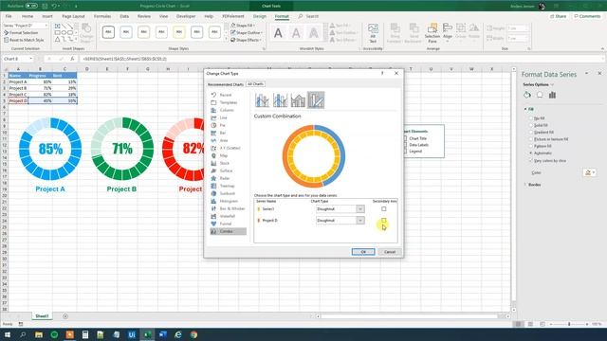Click Cancel in Change Chart Type dialog
The width and height of the screenshot is (607, 341).
pyautogui.click(x=390, y=252)
